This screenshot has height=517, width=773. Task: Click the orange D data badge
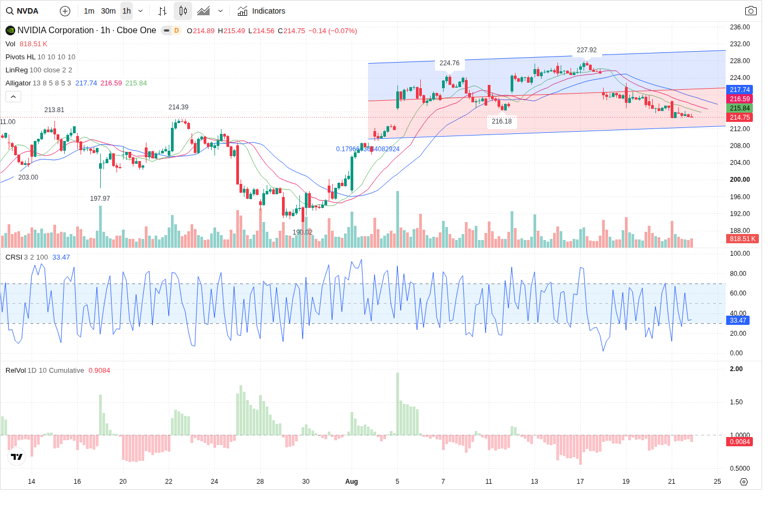pyautogui.click(x=176, y=30)
